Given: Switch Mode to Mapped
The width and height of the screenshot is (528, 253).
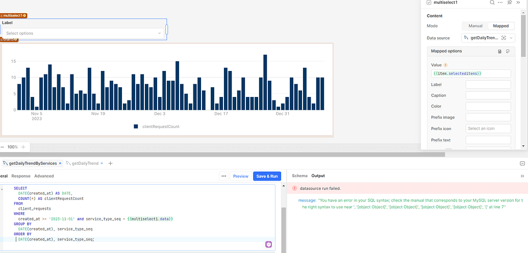Looking at the screenshot, I should coord(501,26).
